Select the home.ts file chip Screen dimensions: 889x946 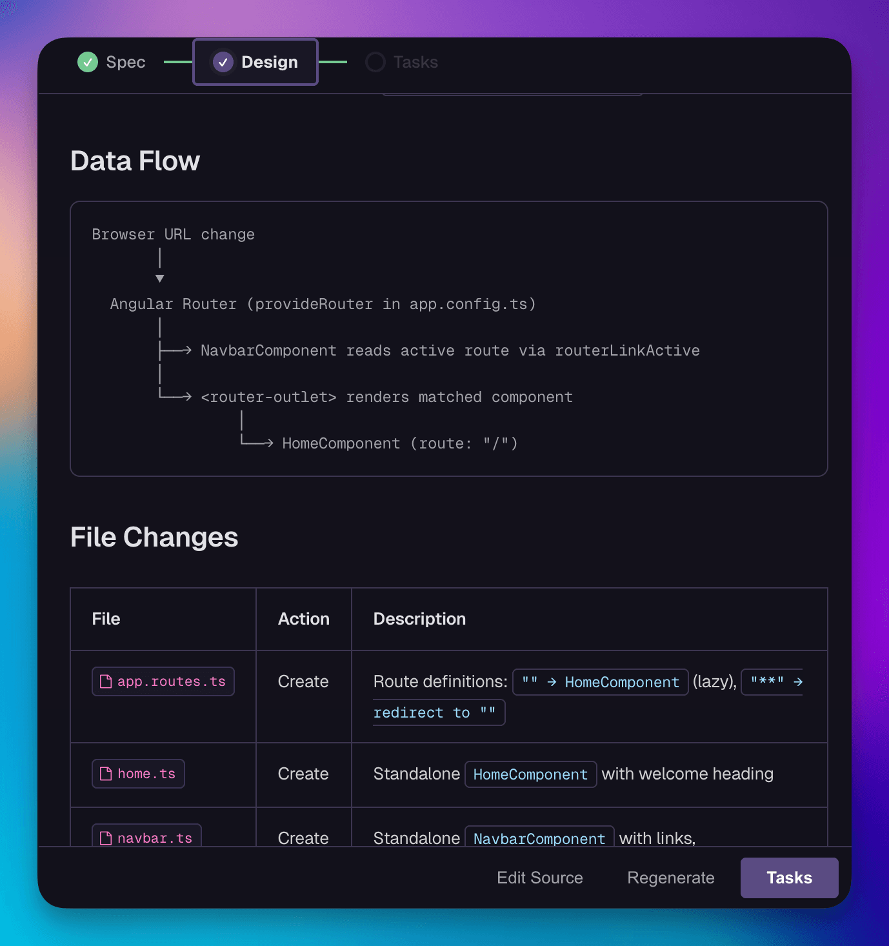pos(138,774)
